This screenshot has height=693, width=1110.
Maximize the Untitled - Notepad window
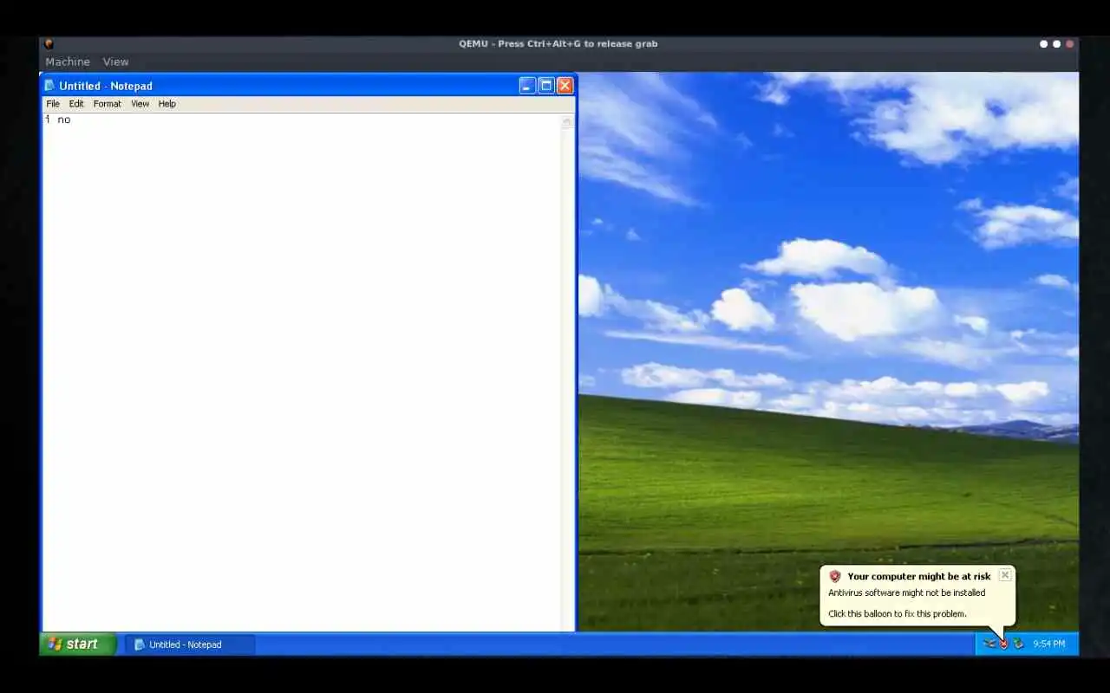pyautogui.click(x=546, y=85)
